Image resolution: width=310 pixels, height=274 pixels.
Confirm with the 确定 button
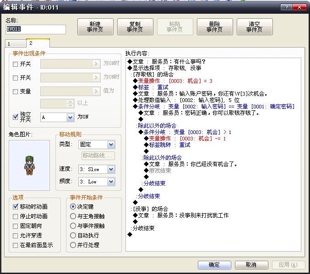[214, 265]
